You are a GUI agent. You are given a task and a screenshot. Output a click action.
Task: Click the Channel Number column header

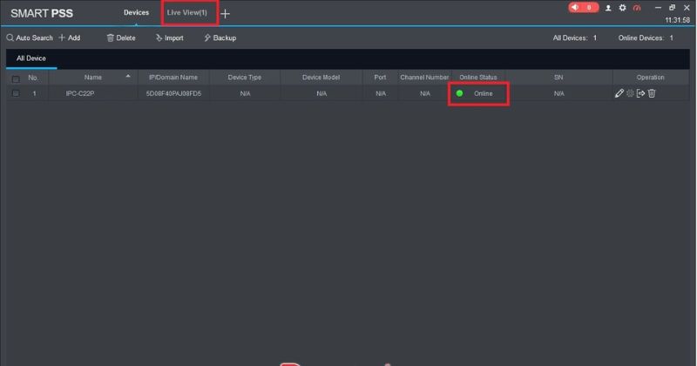(424, 78)
